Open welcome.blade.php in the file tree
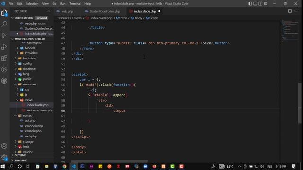 pyautogui.click(x=40, y=110)
